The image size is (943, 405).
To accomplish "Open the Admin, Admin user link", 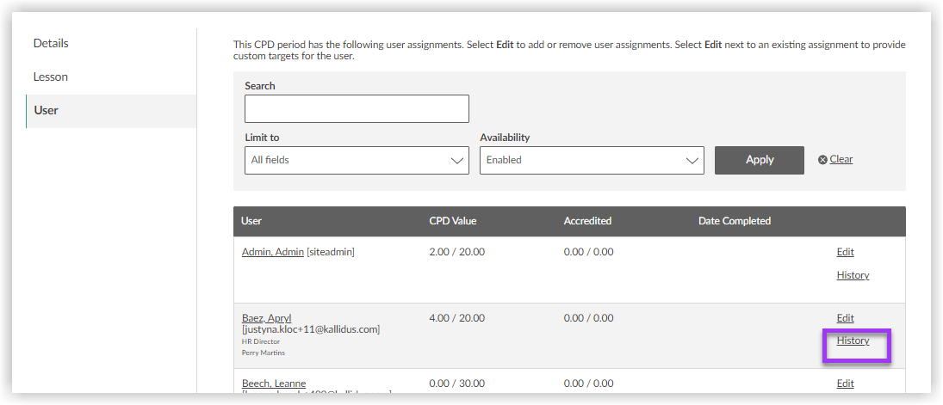I will point(273,252).
